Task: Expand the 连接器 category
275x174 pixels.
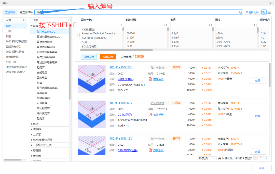Action: pos(31,129)
